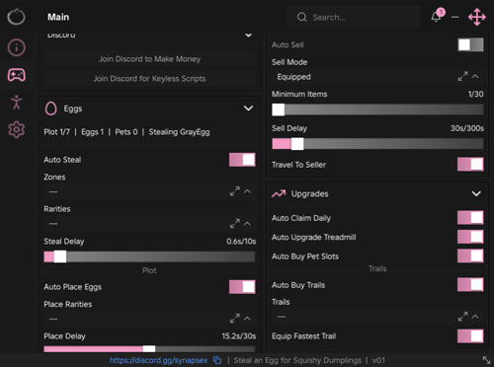Open the Sell Mode Equipped dropdown caret
The image size is (494, 367).
(475, 76)
